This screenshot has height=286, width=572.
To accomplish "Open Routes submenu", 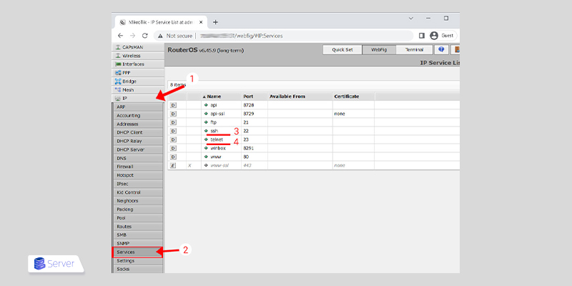I will [x=138, y=227].
